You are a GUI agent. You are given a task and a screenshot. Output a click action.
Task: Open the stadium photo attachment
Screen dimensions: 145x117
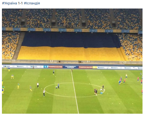(x=72, y=61)
